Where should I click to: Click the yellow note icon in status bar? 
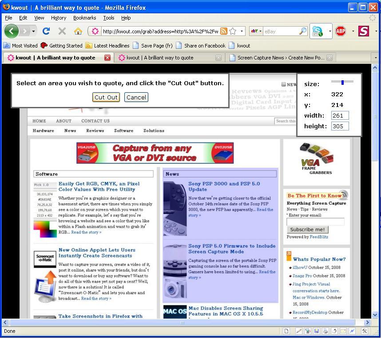(343, 331)
